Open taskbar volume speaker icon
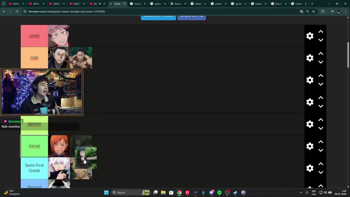Screen dimensions: 350x197 [x=325, y=193]
